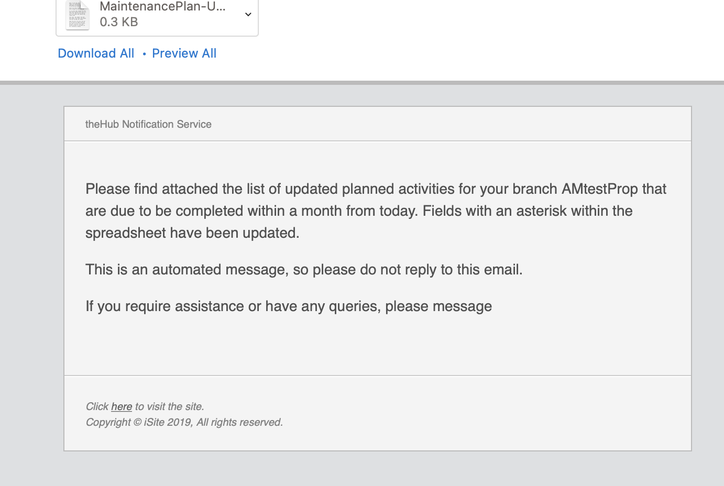724x486 pixels.
Task: Click the dot separator beside Download All
Action: click(144, 54)
